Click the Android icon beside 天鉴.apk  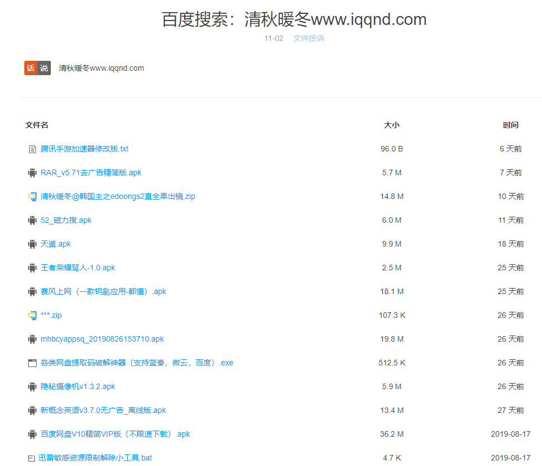coord(32,244)
